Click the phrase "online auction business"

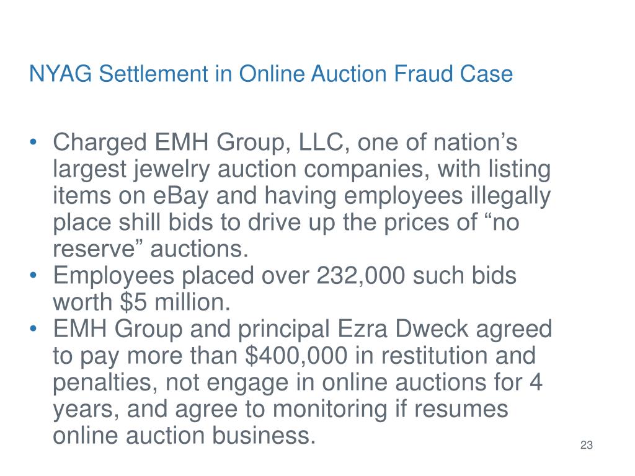184,436
